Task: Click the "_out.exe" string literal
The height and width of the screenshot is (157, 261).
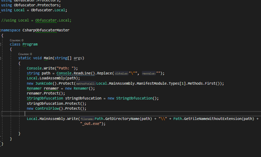Action: click(x=93, y=123)
